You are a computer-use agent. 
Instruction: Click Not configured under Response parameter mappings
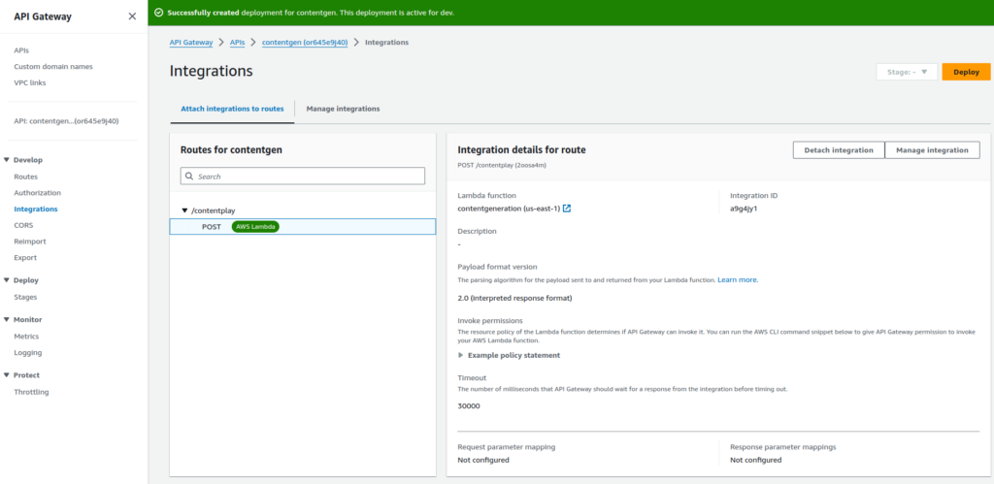[x=755, y=460]
